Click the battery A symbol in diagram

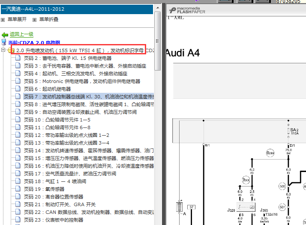coord(180,207)
